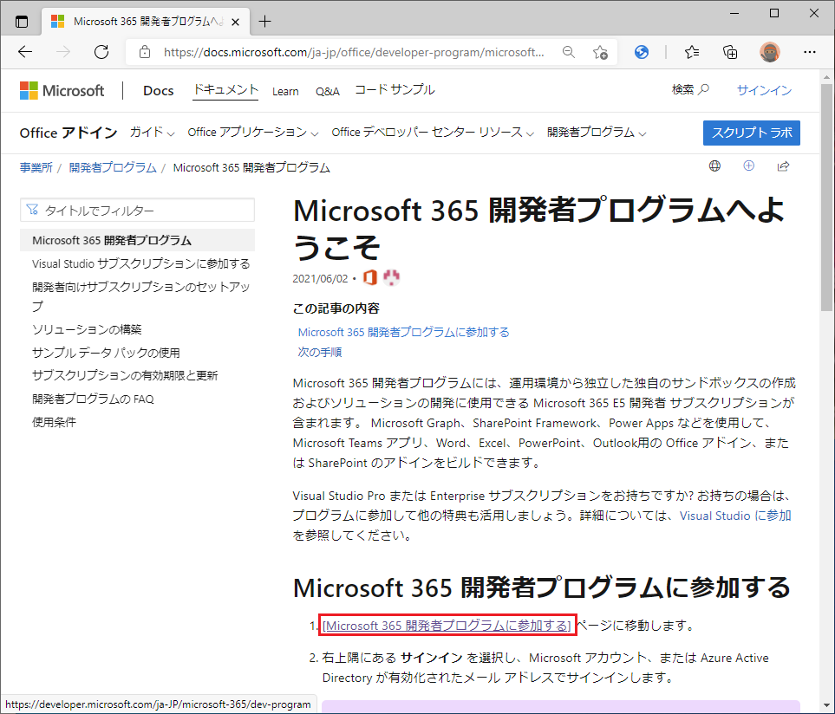Image resolution: width=835 pixels, height=714 pixels.
Task: Click the scrollbar down arrow
Action: click(826, 705)
